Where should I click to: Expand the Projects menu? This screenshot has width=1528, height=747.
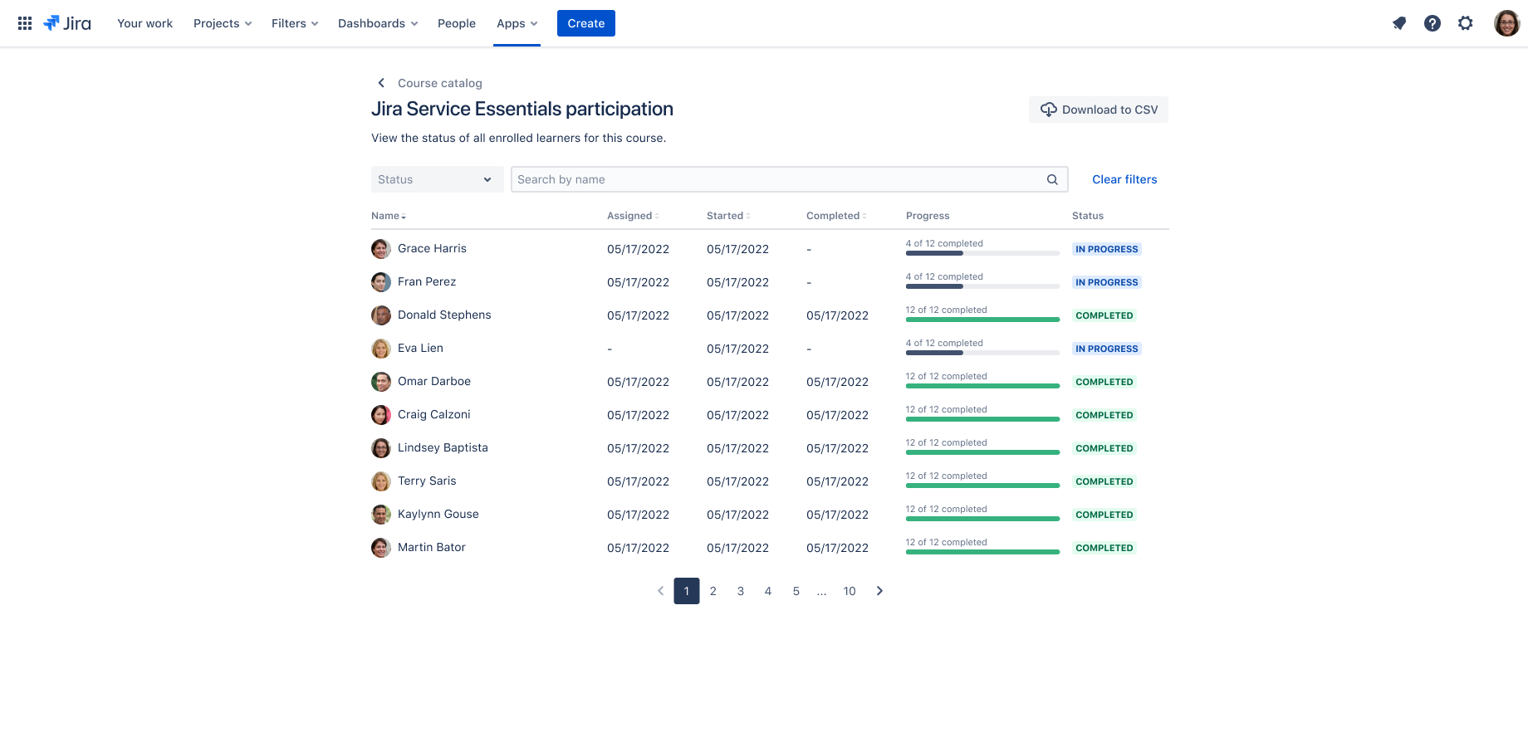(x=223, y=23)
